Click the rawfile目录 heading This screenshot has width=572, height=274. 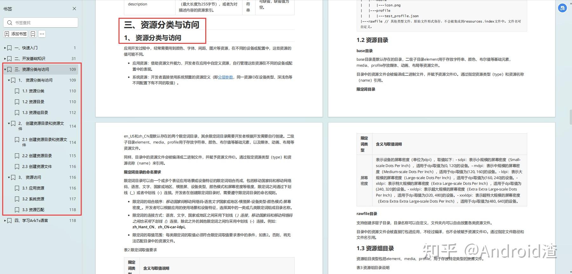(367, 214)
